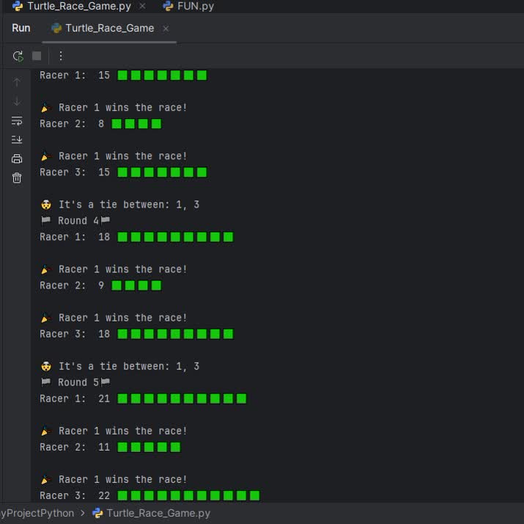Click the 'Racer 2: 8' output line

tap(100, 124)
